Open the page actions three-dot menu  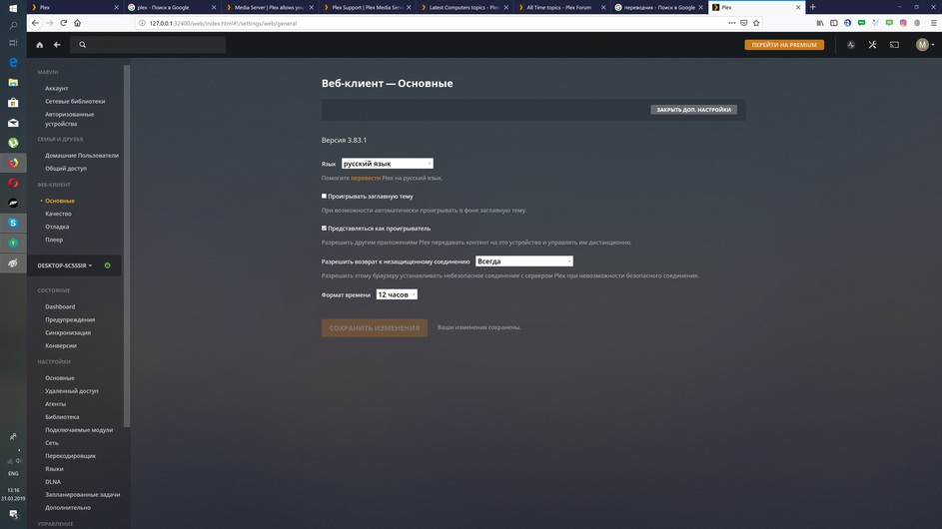tap(732, 23)
